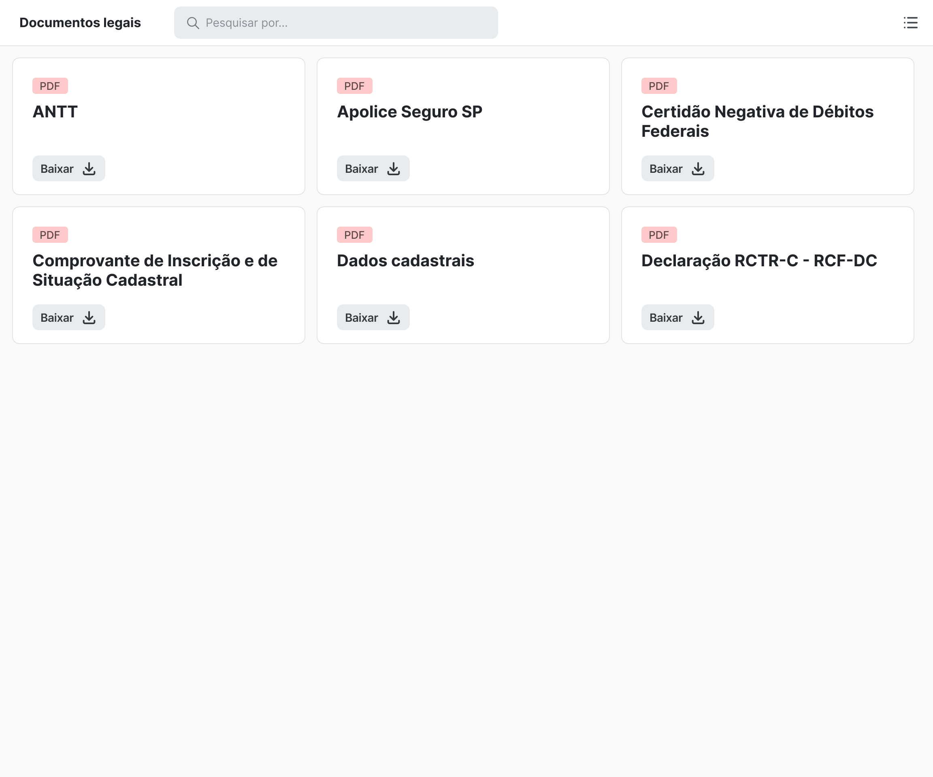Screen dimensions: 933x777
Task: Click the search magnifier icon
Action: coord(193,23)
